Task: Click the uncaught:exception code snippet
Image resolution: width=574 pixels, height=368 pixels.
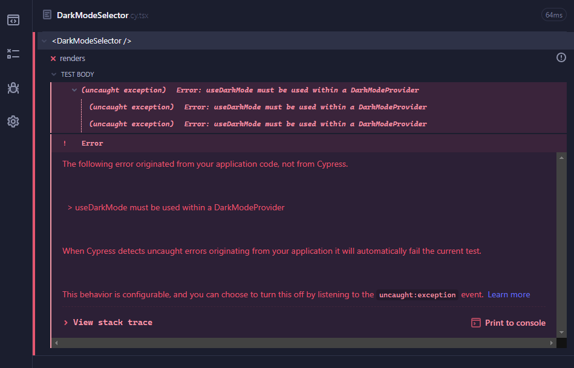Action: (x=417, y=295)
